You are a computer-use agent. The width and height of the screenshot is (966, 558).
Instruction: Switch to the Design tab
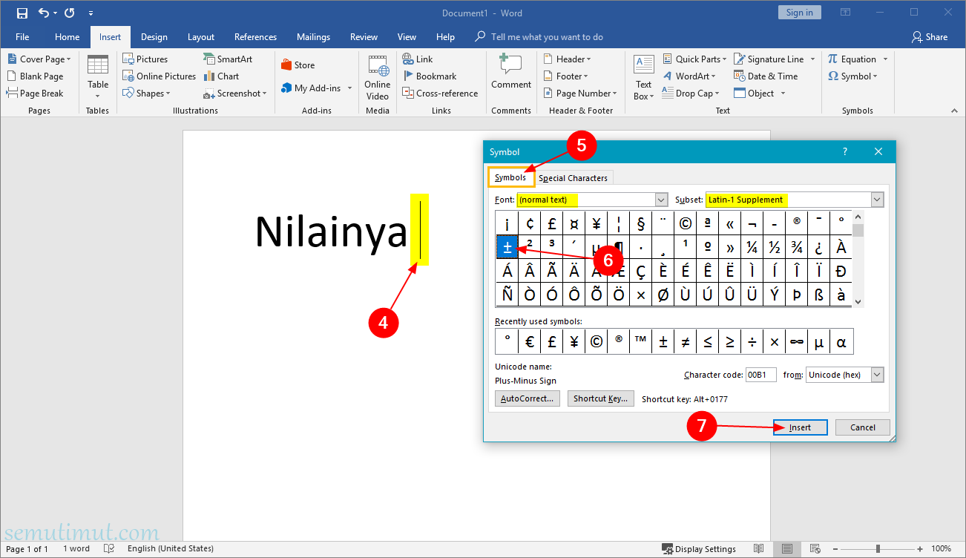pos(154,37)
